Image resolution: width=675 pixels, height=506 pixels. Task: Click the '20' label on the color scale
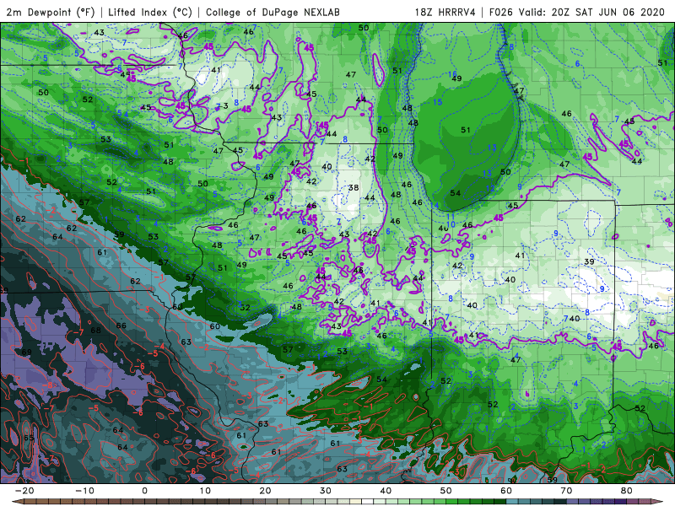265,491
